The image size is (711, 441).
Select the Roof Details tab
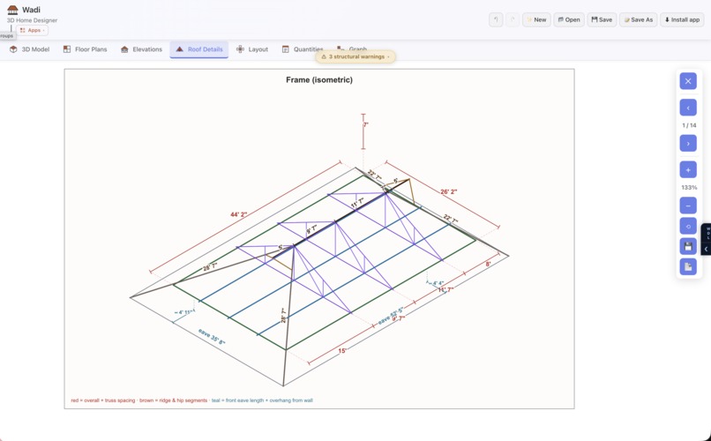[x=199, y=49]
